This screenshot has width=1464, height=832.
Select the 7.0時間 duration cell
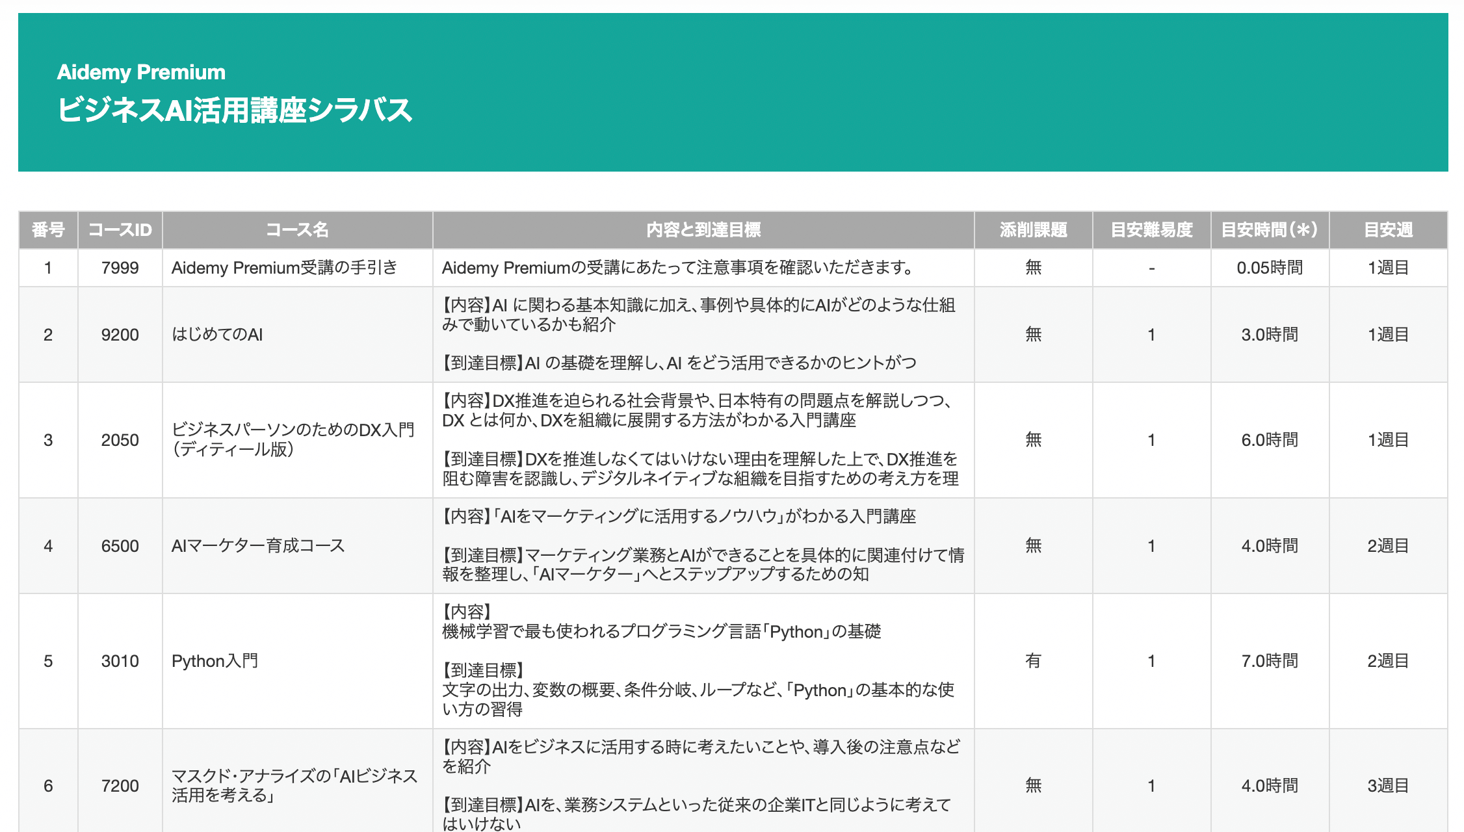point(1270,661)
